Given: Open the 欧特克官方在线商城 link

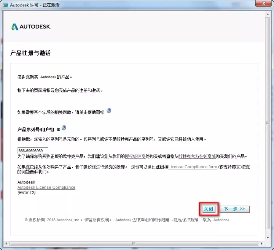Looking at the screenshot, I should point(197,157).
